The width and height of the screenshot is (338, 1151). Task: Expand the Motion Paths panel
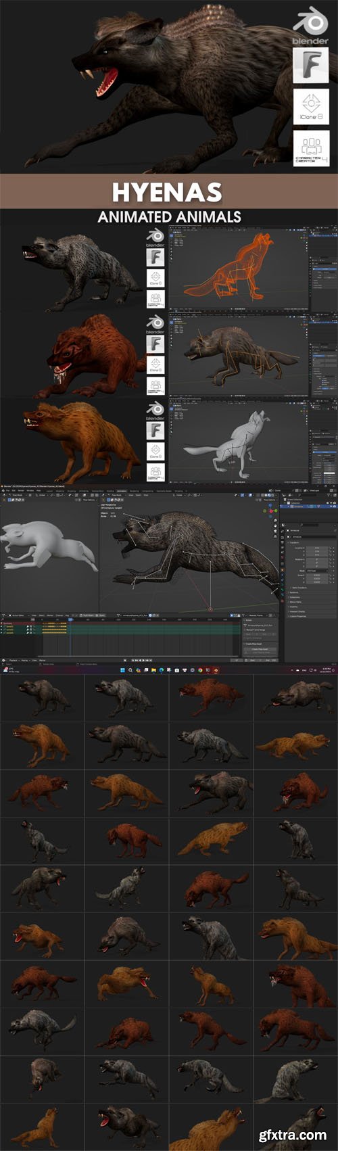(x=295, y=602)
